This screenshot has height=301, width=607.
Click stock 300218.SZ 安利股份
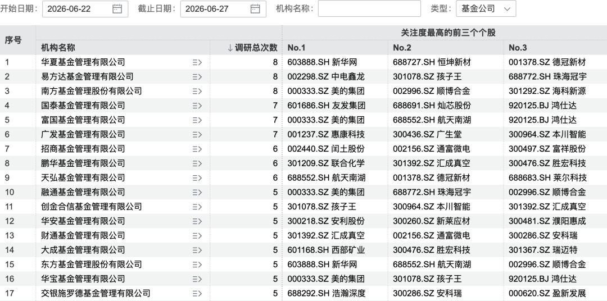click(x=326, y=221)
